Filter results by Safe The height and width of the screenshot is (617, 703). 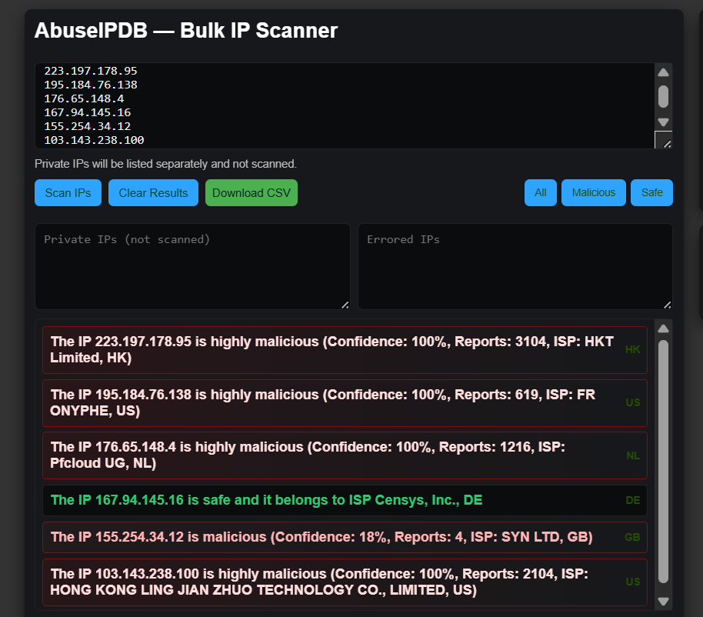(x=652, y=193)
